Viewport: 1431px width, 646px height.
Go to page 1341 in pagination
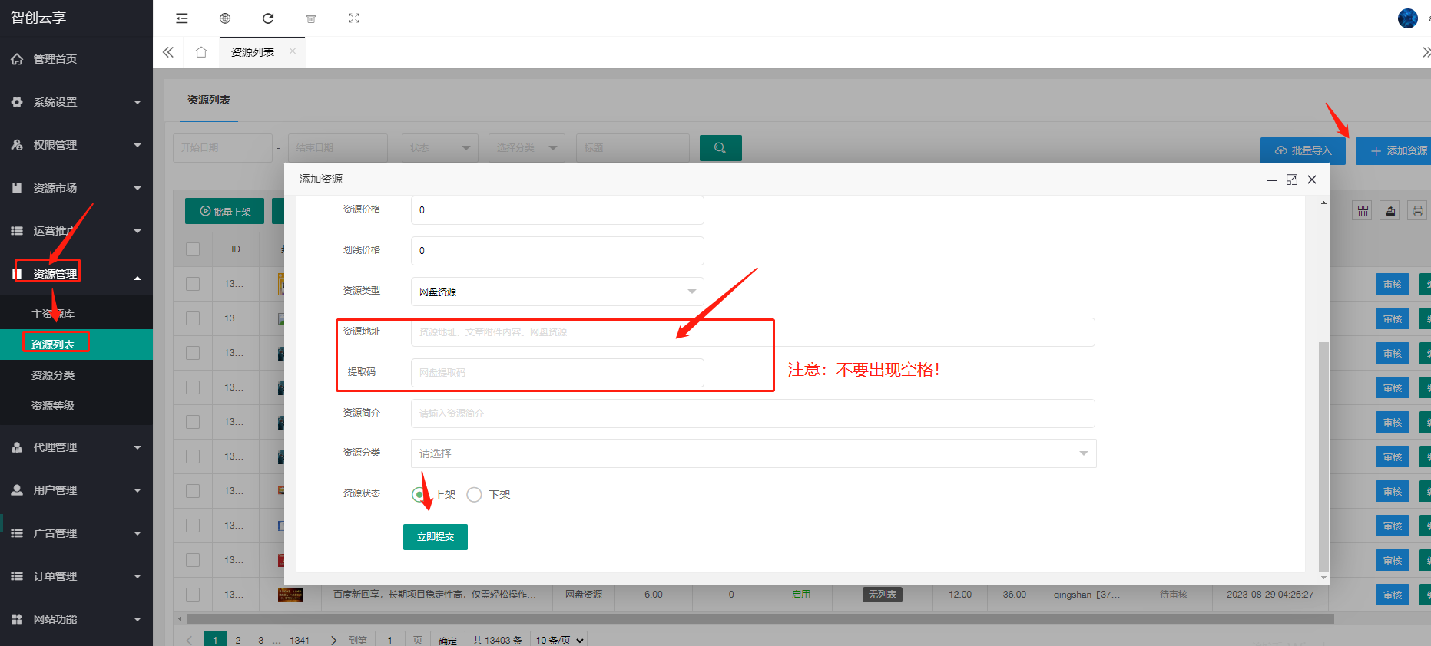coord(300,640)
